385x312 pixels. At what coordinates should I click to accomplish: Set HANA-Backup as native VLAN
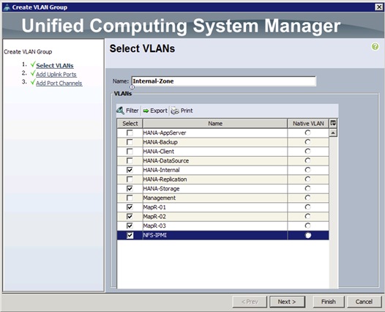[307, 142]
